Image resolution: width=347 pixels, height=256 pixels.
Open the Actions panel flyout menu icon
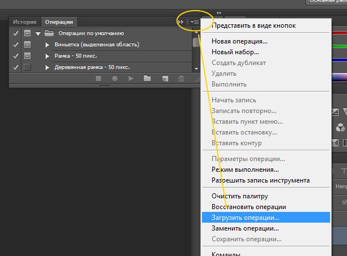pyautogui.click(x=195, y=21)
